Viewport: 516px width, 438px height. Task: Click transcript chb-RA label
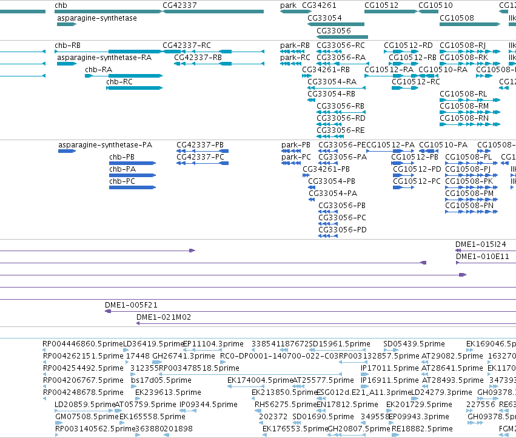tap(98, 70)
